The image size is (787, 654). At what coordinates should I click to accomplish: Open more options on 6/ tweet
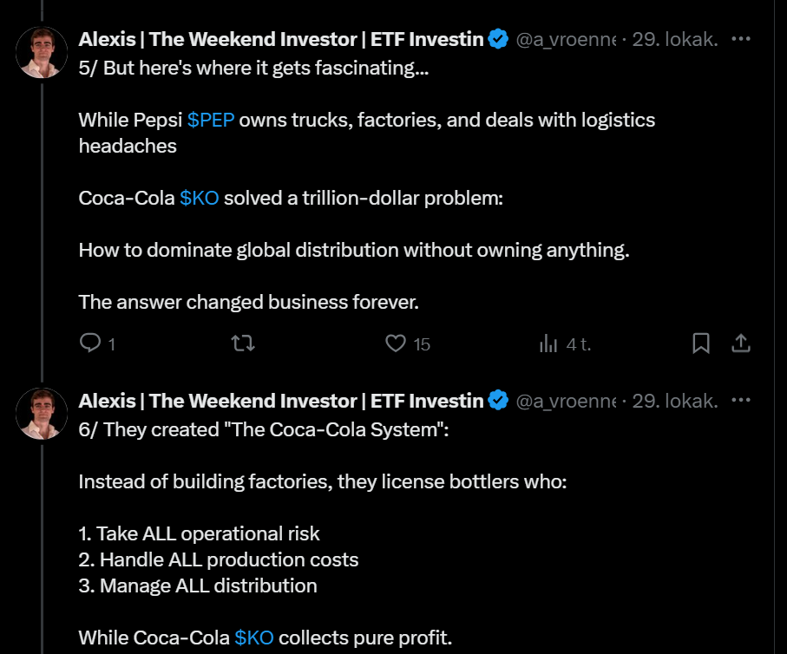(741, 401)
